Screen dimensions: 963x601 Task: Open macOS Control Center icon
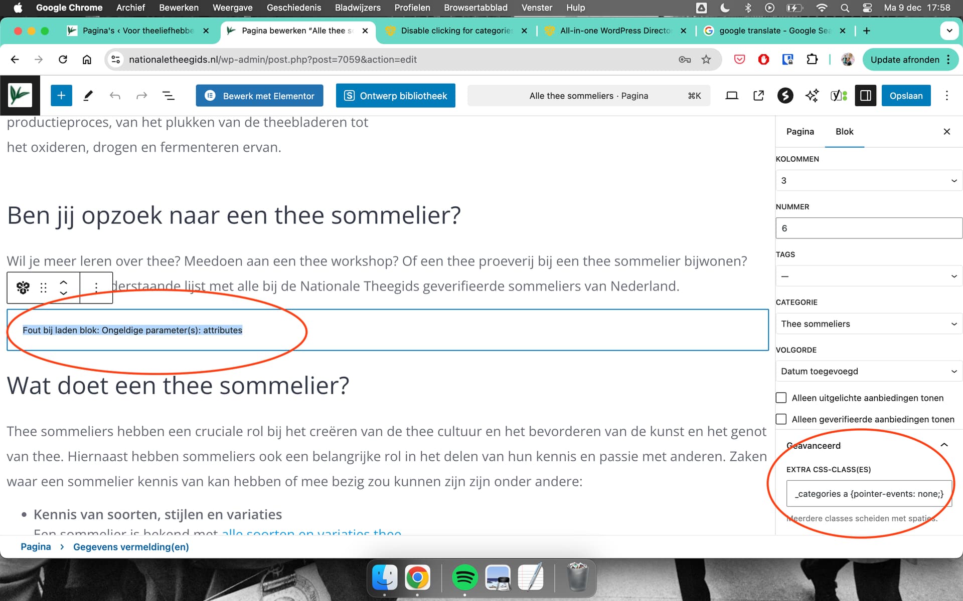pyautogui.click(x=867, y=8)
